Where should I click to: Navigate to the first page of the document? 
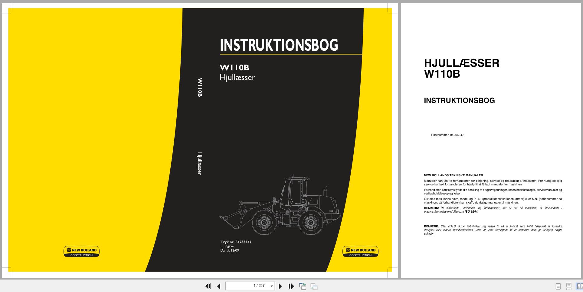(208, 286)
